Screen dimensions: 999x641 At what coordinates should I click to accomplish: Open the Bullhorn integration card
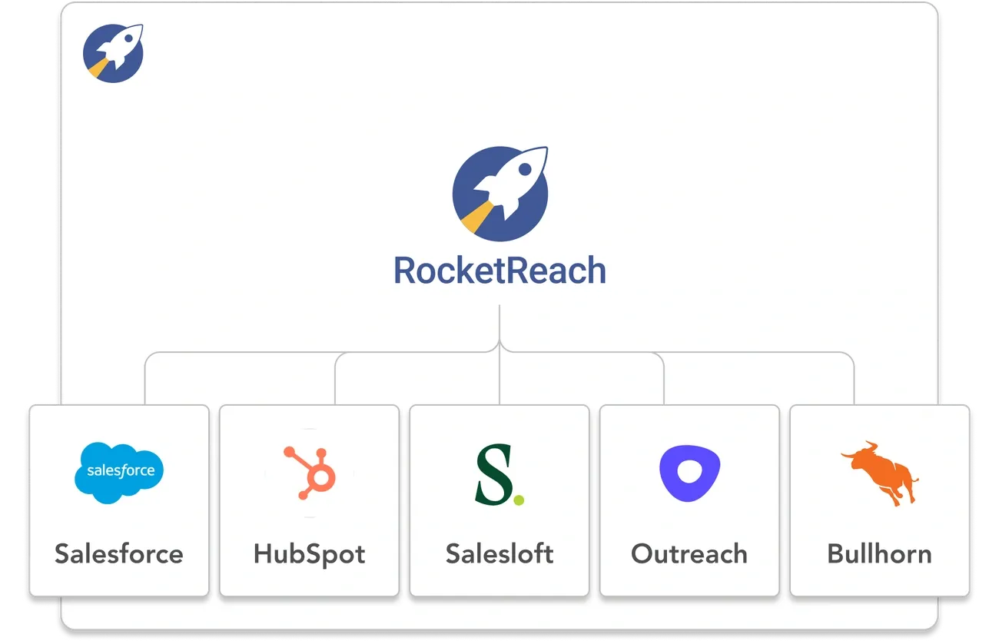point(880,500)
